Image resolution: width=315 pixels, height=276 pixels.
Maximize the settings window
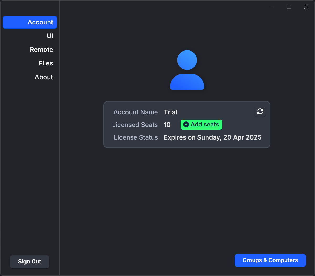(289, 7)
